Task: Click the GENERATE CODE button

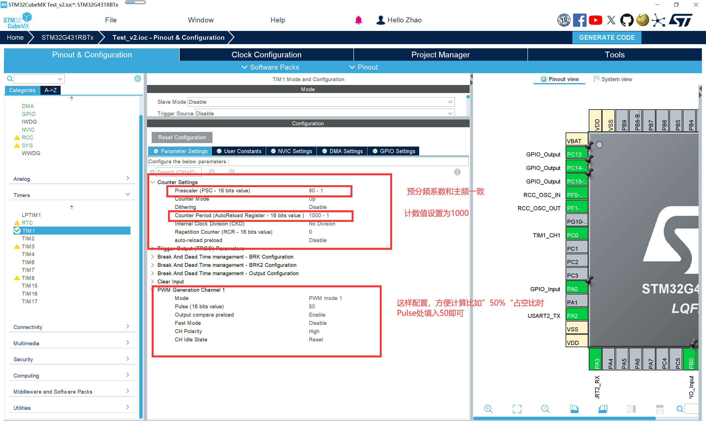Action: [606, 38]
